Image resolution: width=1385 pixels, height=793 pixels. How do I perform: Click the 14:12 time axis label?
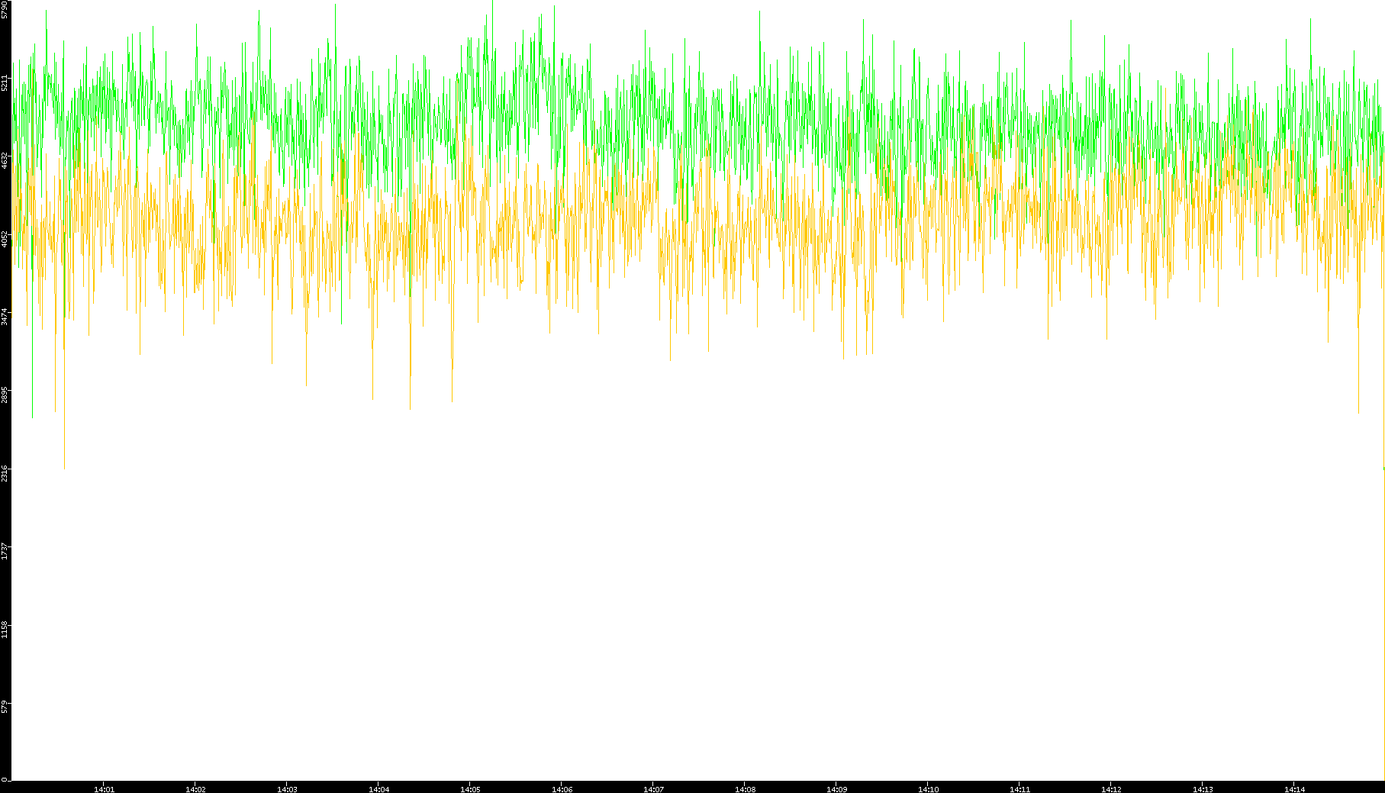tap(1111, 789)
